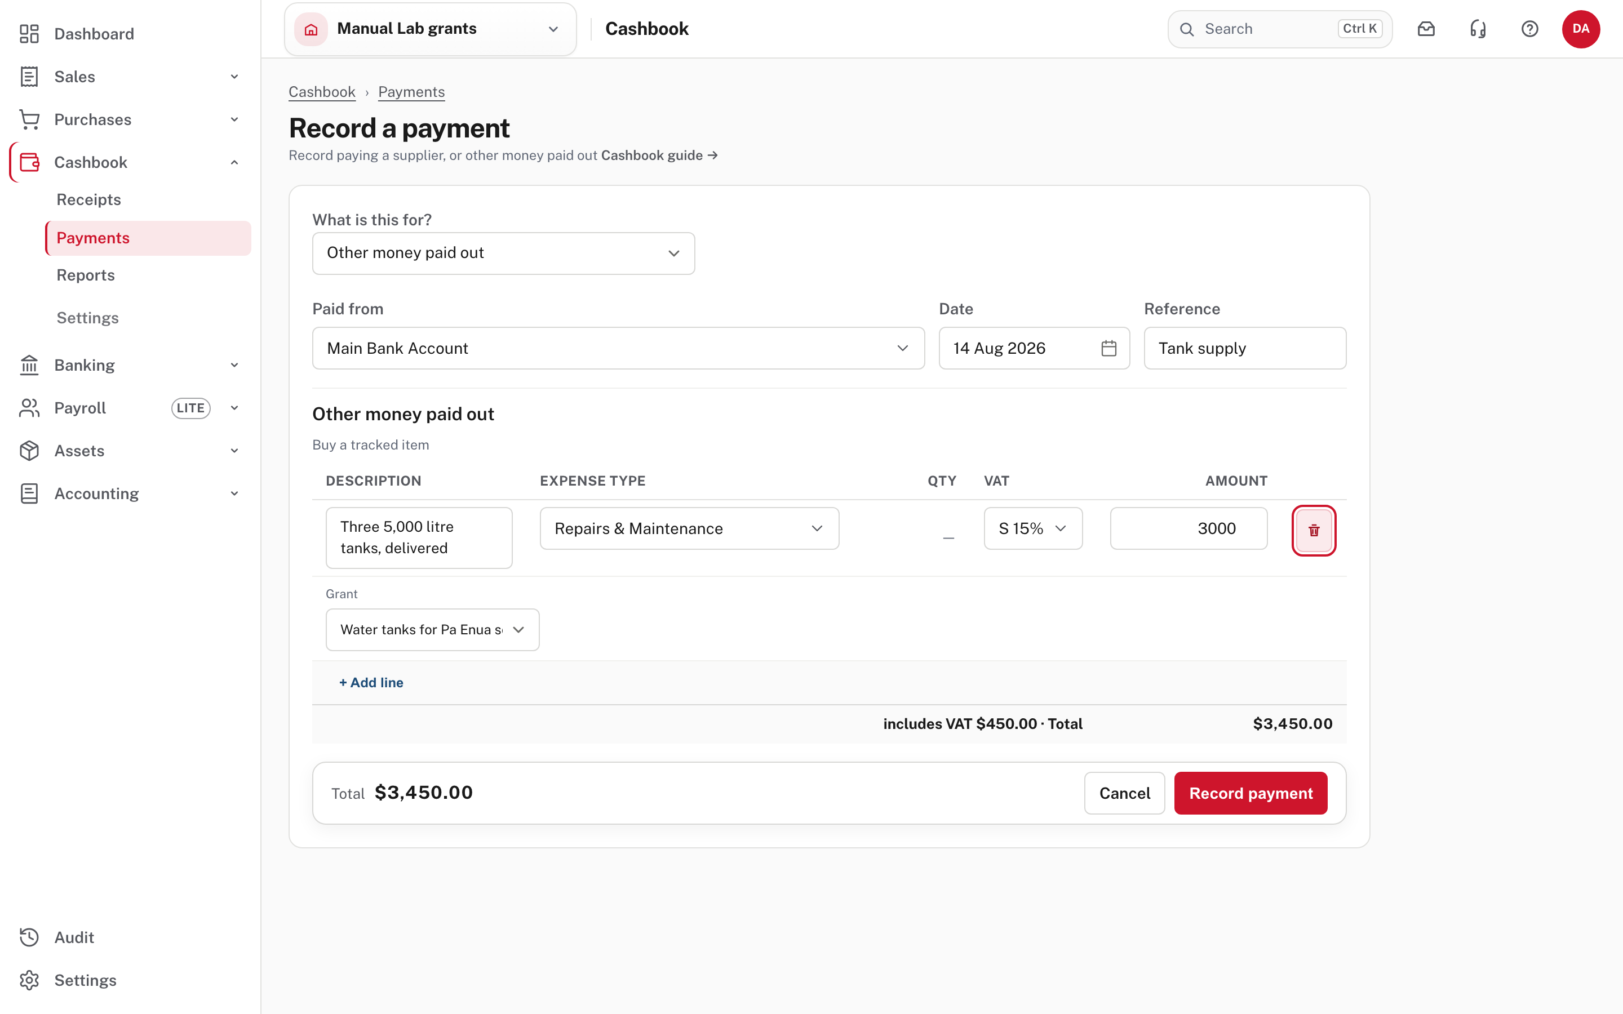
Task: Expand the Sales menu chevron
Action: tap(234, 77)
